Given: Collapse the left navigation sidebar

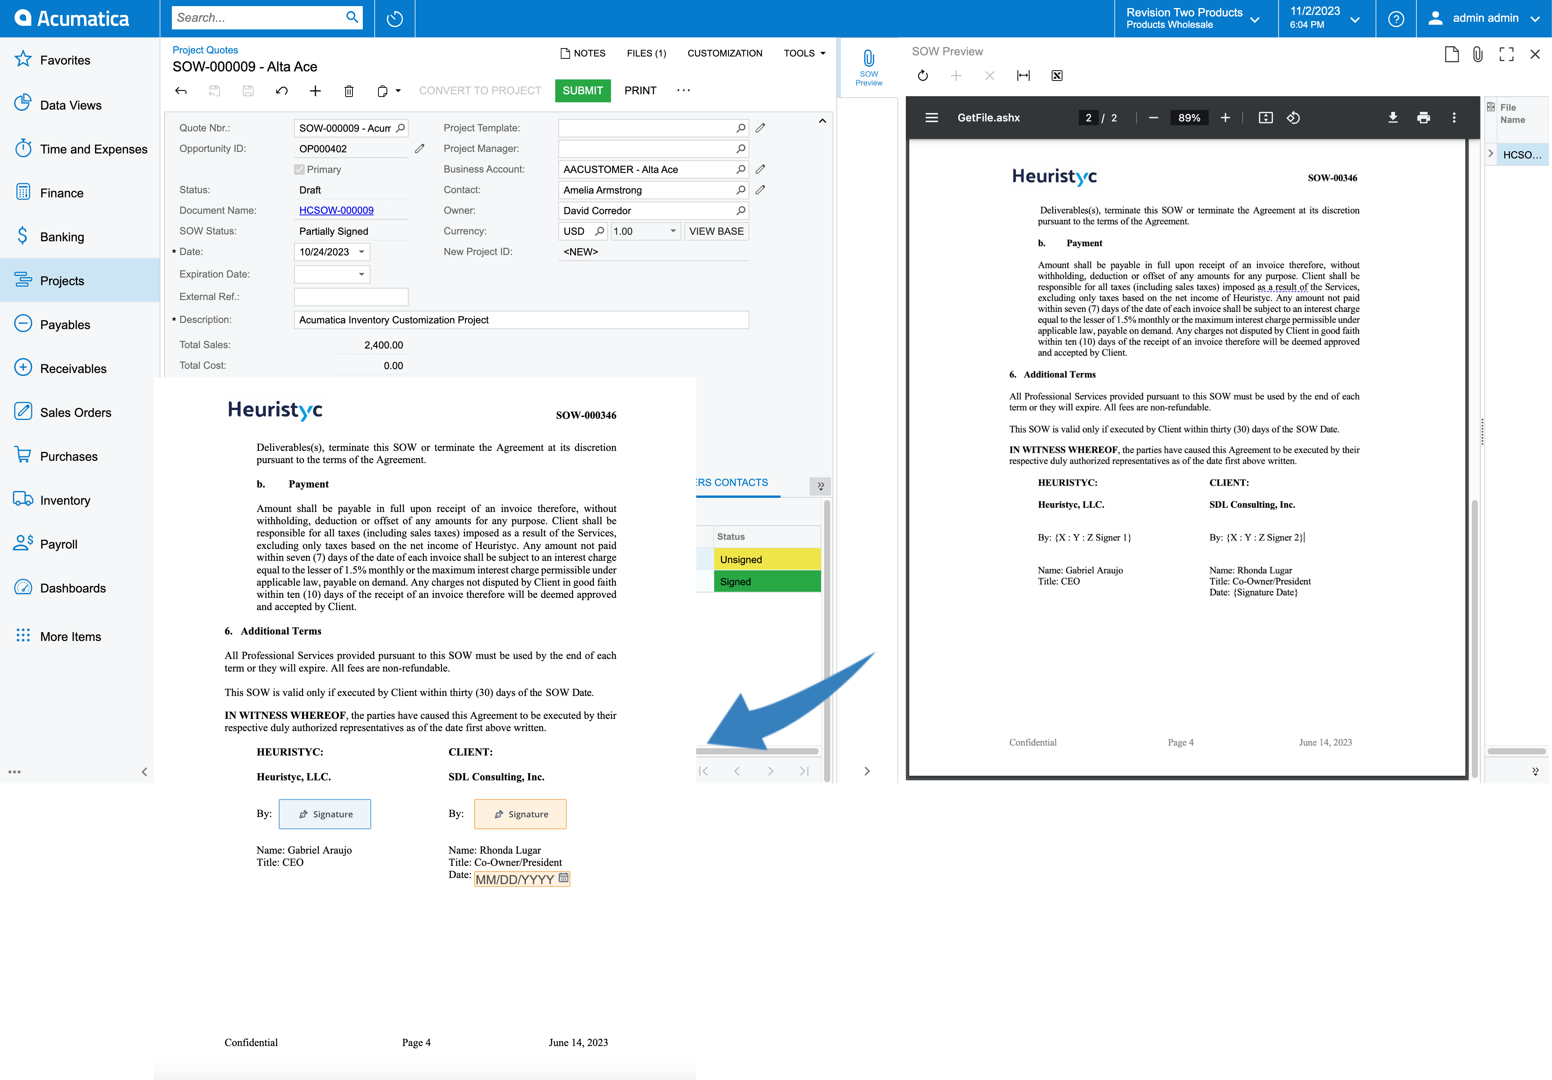Looking at the screenshot, I should click(144, 772).
